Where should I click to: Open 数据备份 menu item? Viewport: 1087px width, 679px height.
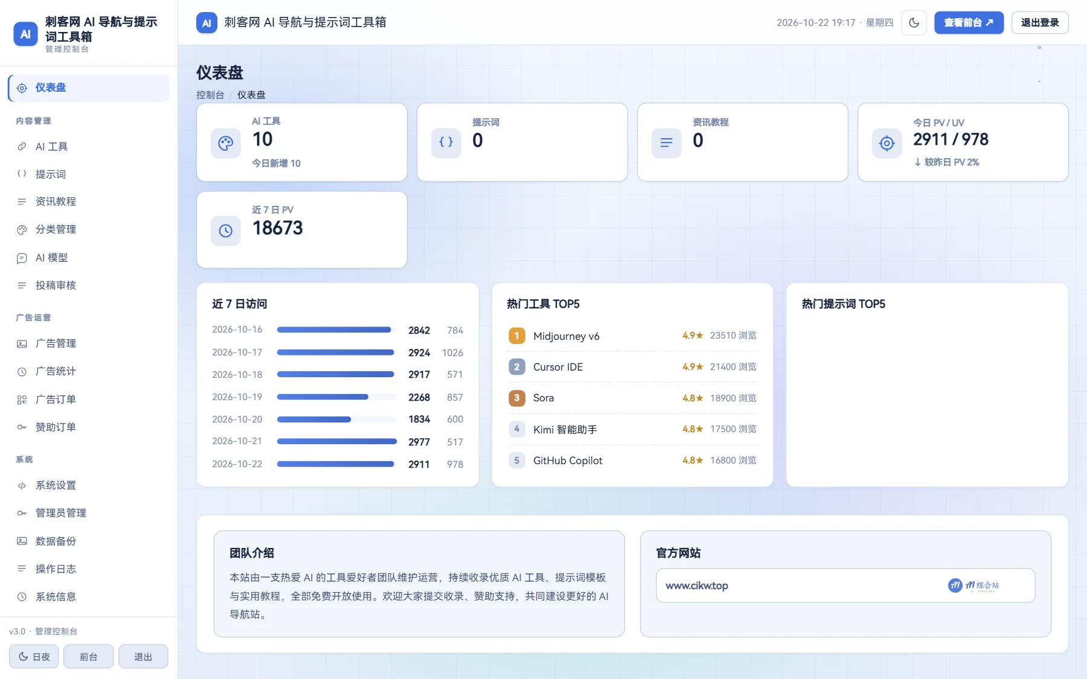coord(89,541)
